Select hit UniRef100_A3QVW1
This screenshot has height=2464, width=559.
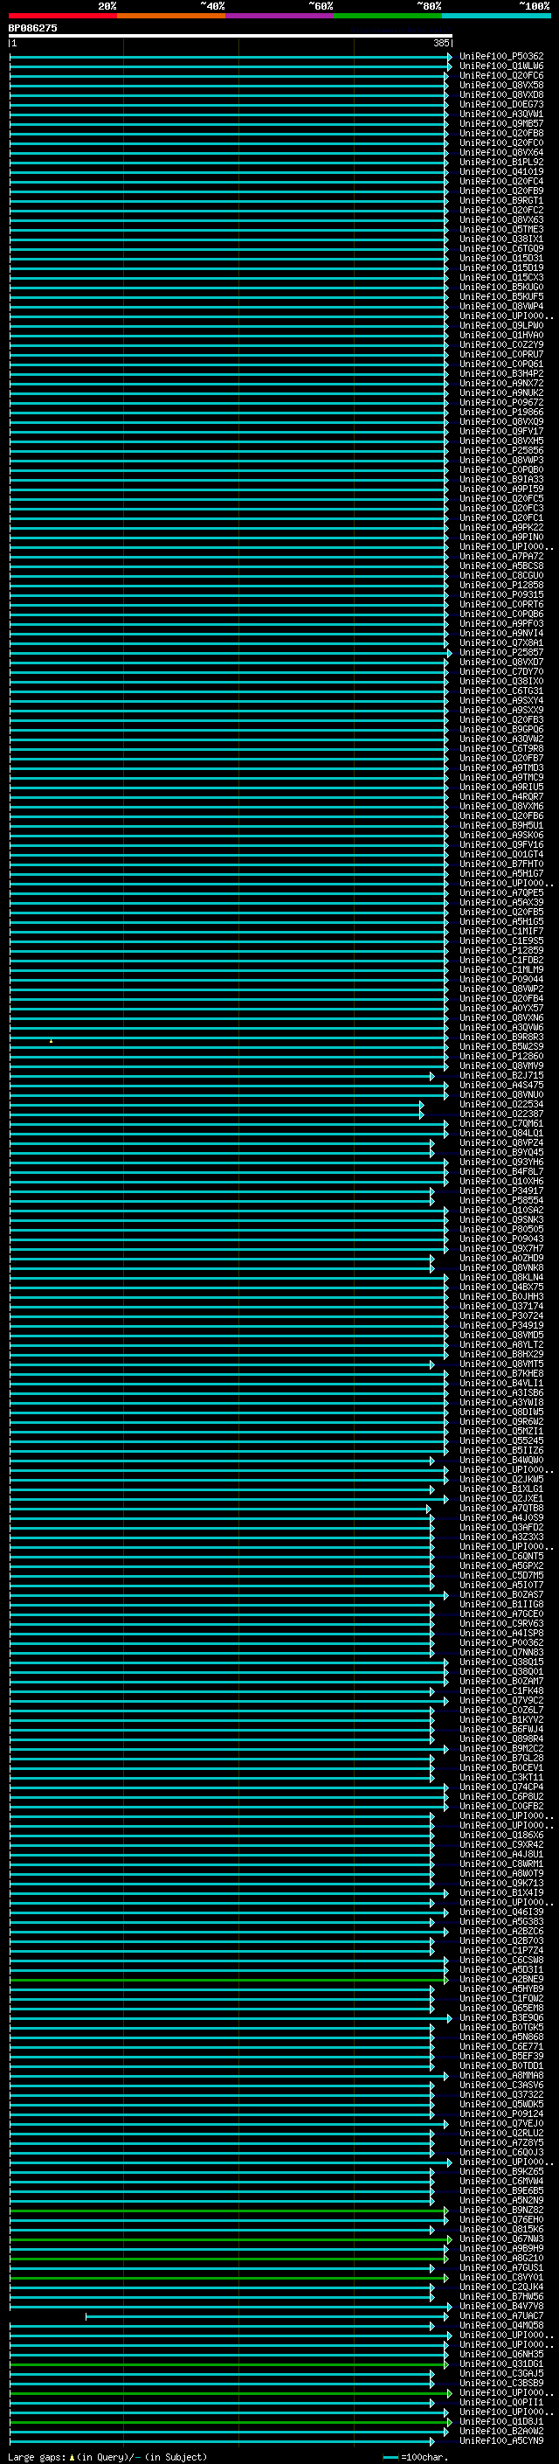(501, 114)
